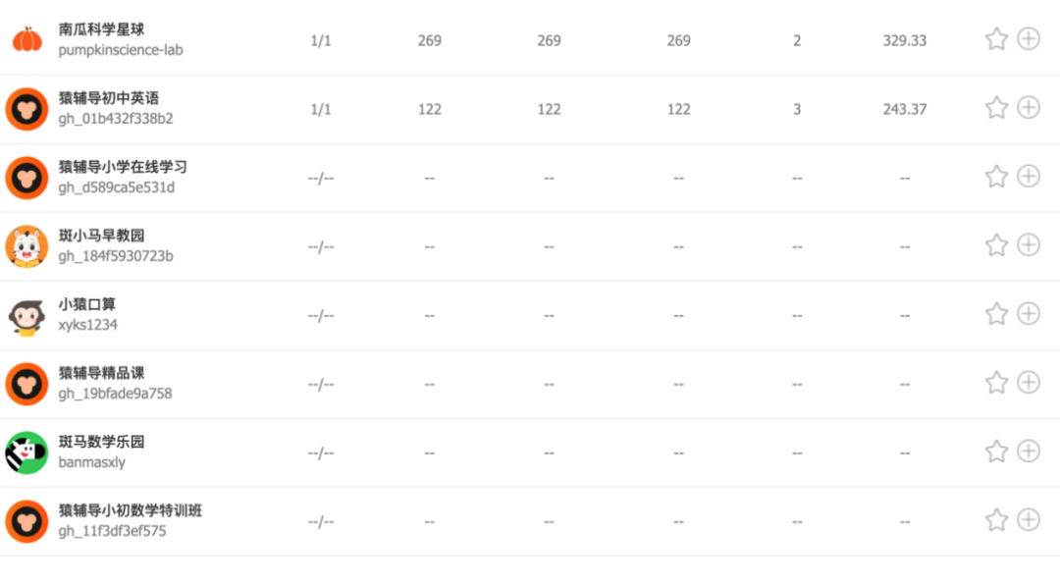Open the 猿辅导初中英语 account name link
The image size is (1060, 585).
click(x=108, y=99)
